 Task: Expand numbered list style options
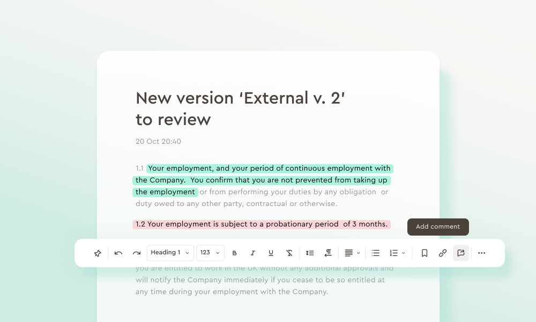click(404, 253)
